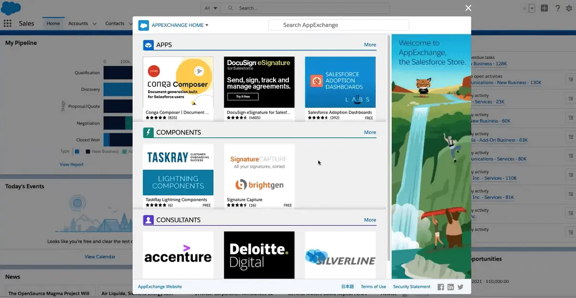
Task: Open the New Business - 60K link
Action: coord(491,121)
